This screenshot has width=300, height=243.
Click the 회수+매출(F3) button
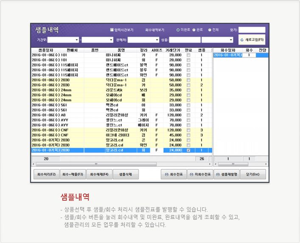[73, 174]
